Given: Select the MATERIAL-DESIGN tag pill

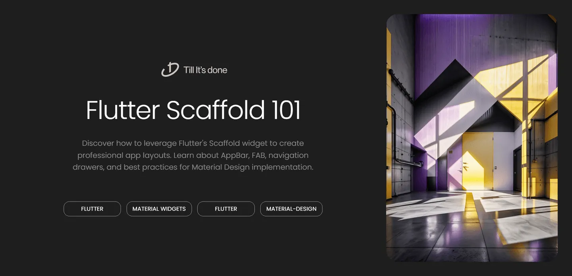Looking at the screenshot, I should tap(291, 209).
